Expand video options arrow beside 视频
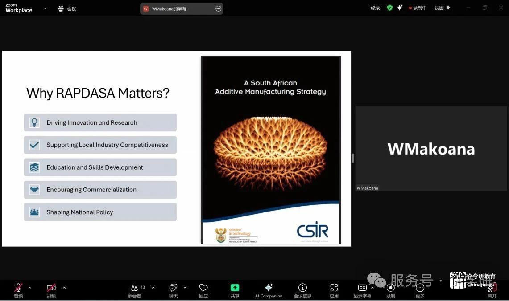 pyautogui.click(x=64, y=287)
